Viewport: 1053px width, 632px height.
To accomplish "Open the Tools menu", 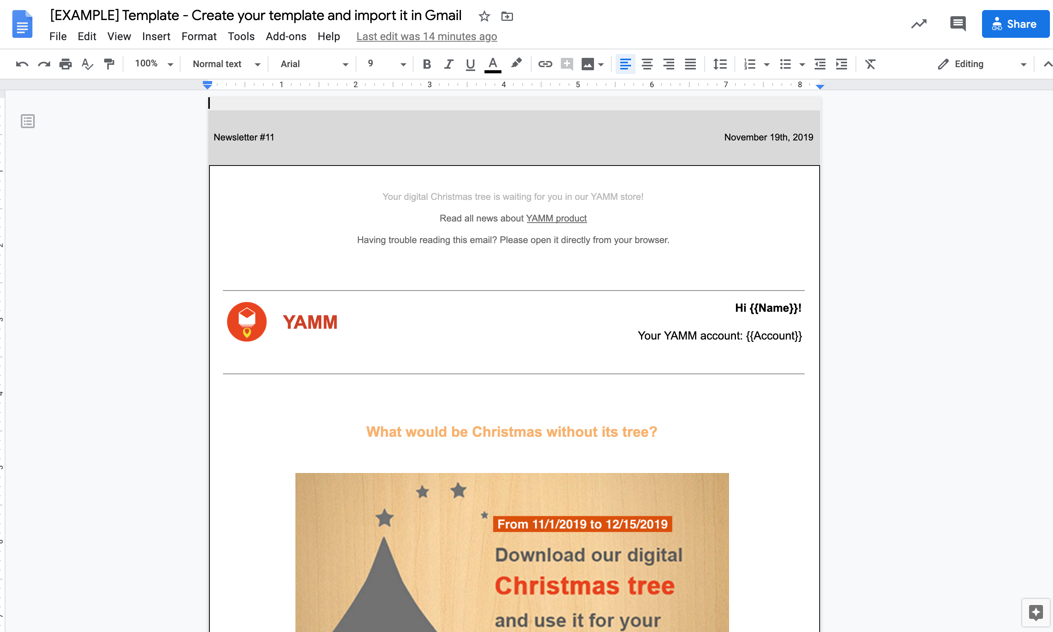I will pyautogui.click(x=240, y=35).
